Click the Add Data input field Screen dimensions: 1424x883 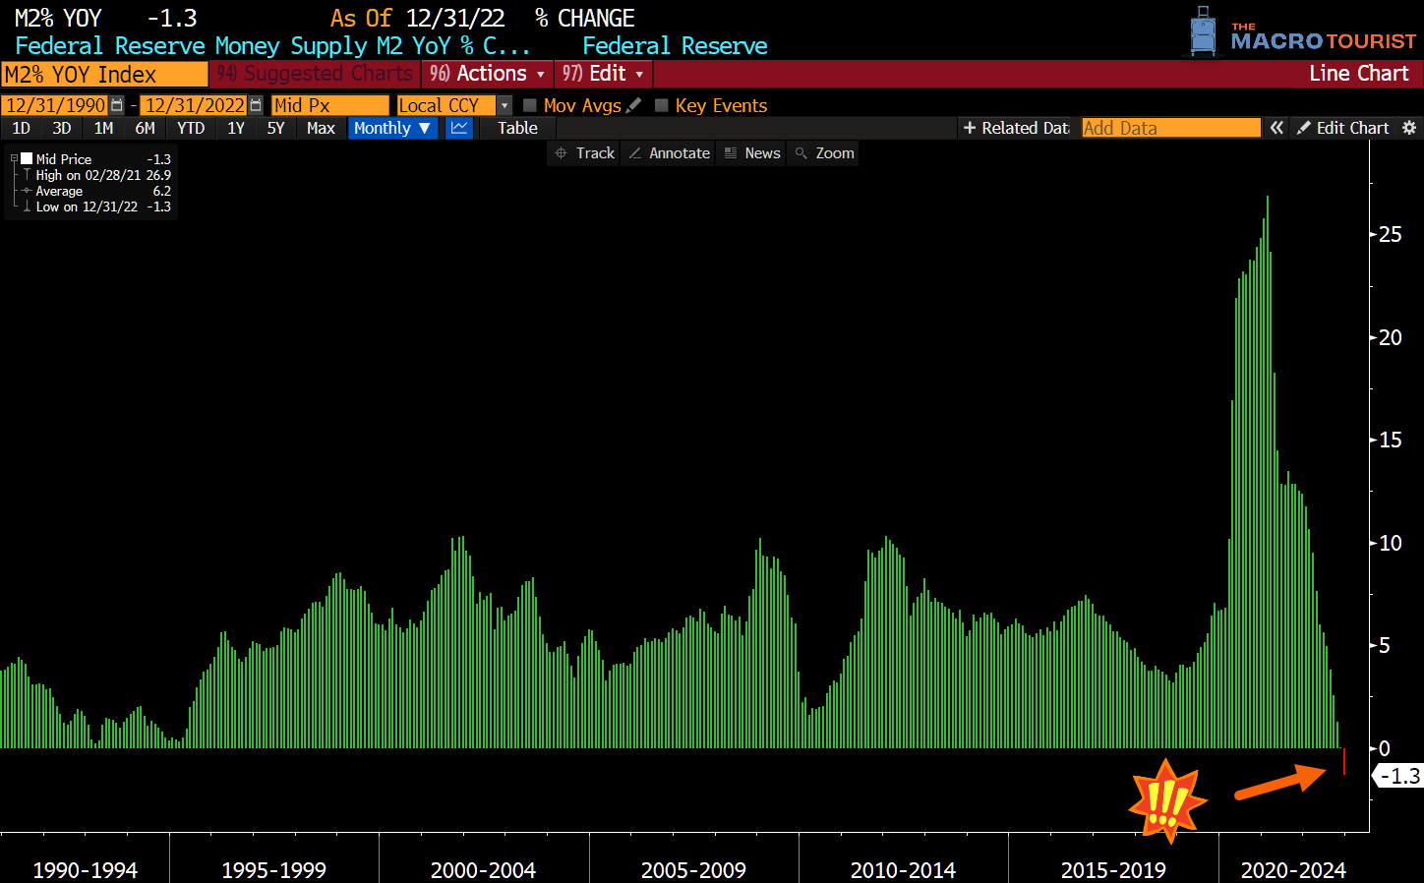click(1170, 128)
